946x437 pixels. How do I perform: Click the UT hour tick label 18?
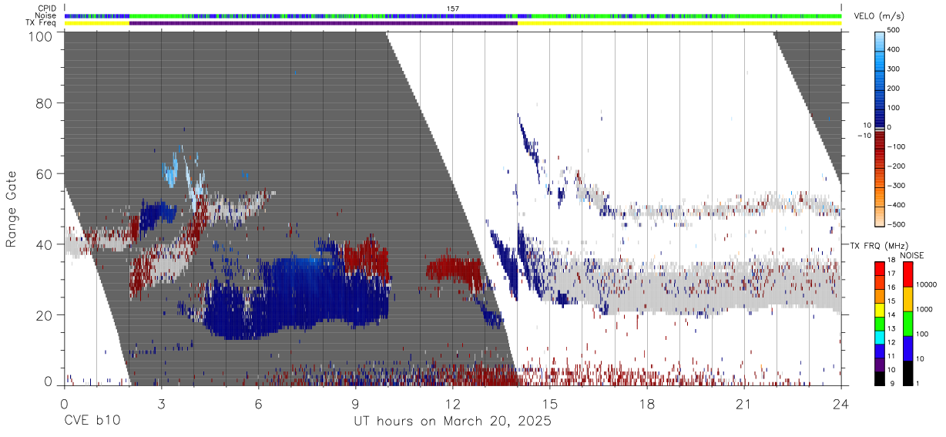click(647, 404)
